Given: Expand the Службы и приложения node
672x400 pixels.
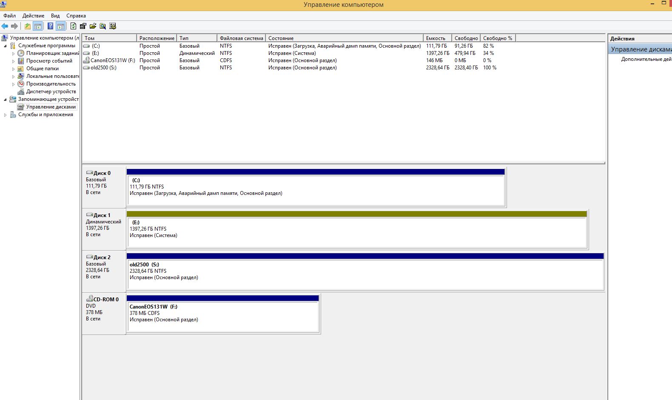Looking at the screenshot, I should point(5,115).
